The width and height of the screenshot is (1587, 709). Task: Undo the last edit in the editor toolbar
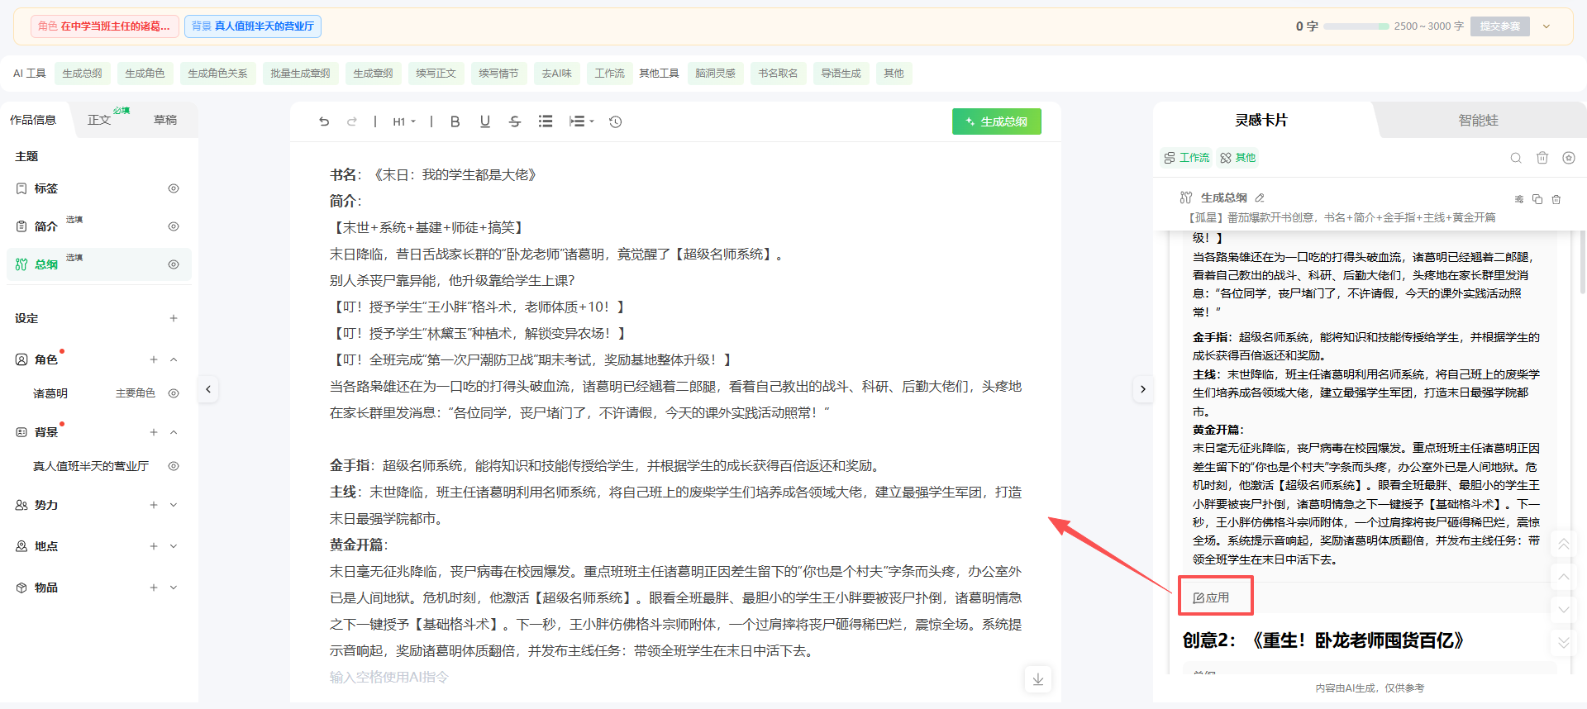[324, 121]
